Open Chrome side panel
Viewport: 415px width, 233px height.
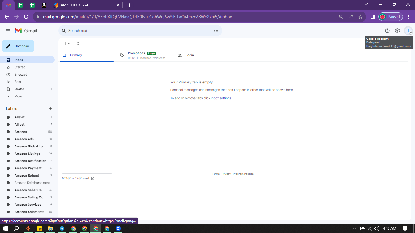pyautogui.click(x=373, y=17)
